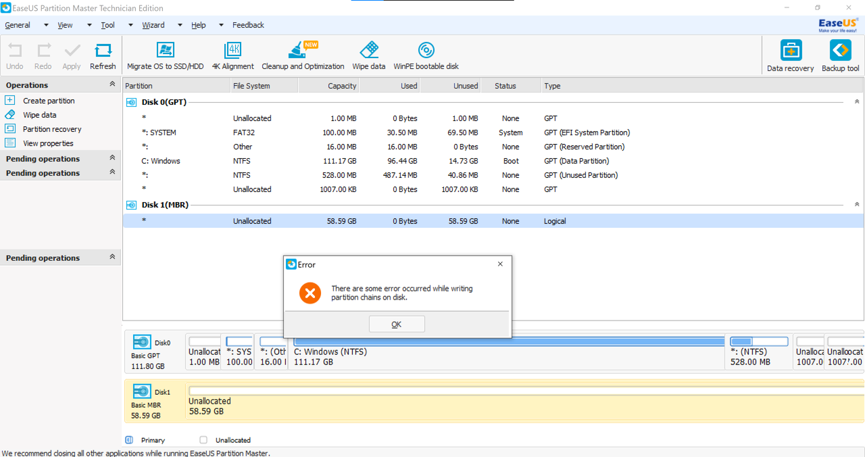Expand dropdown arrow next to View
This screenshot has height=457, width=865.
click(x=89, y=25)
